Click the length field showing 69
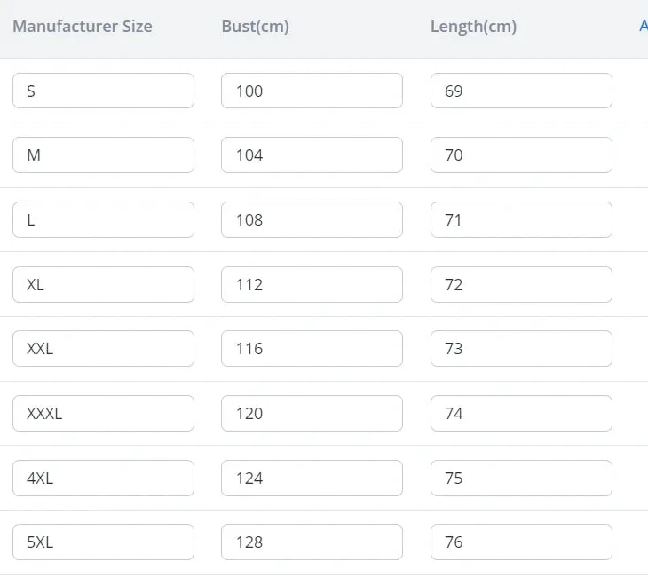This screenshot has height=578, width=648. [x=521, y=91]
